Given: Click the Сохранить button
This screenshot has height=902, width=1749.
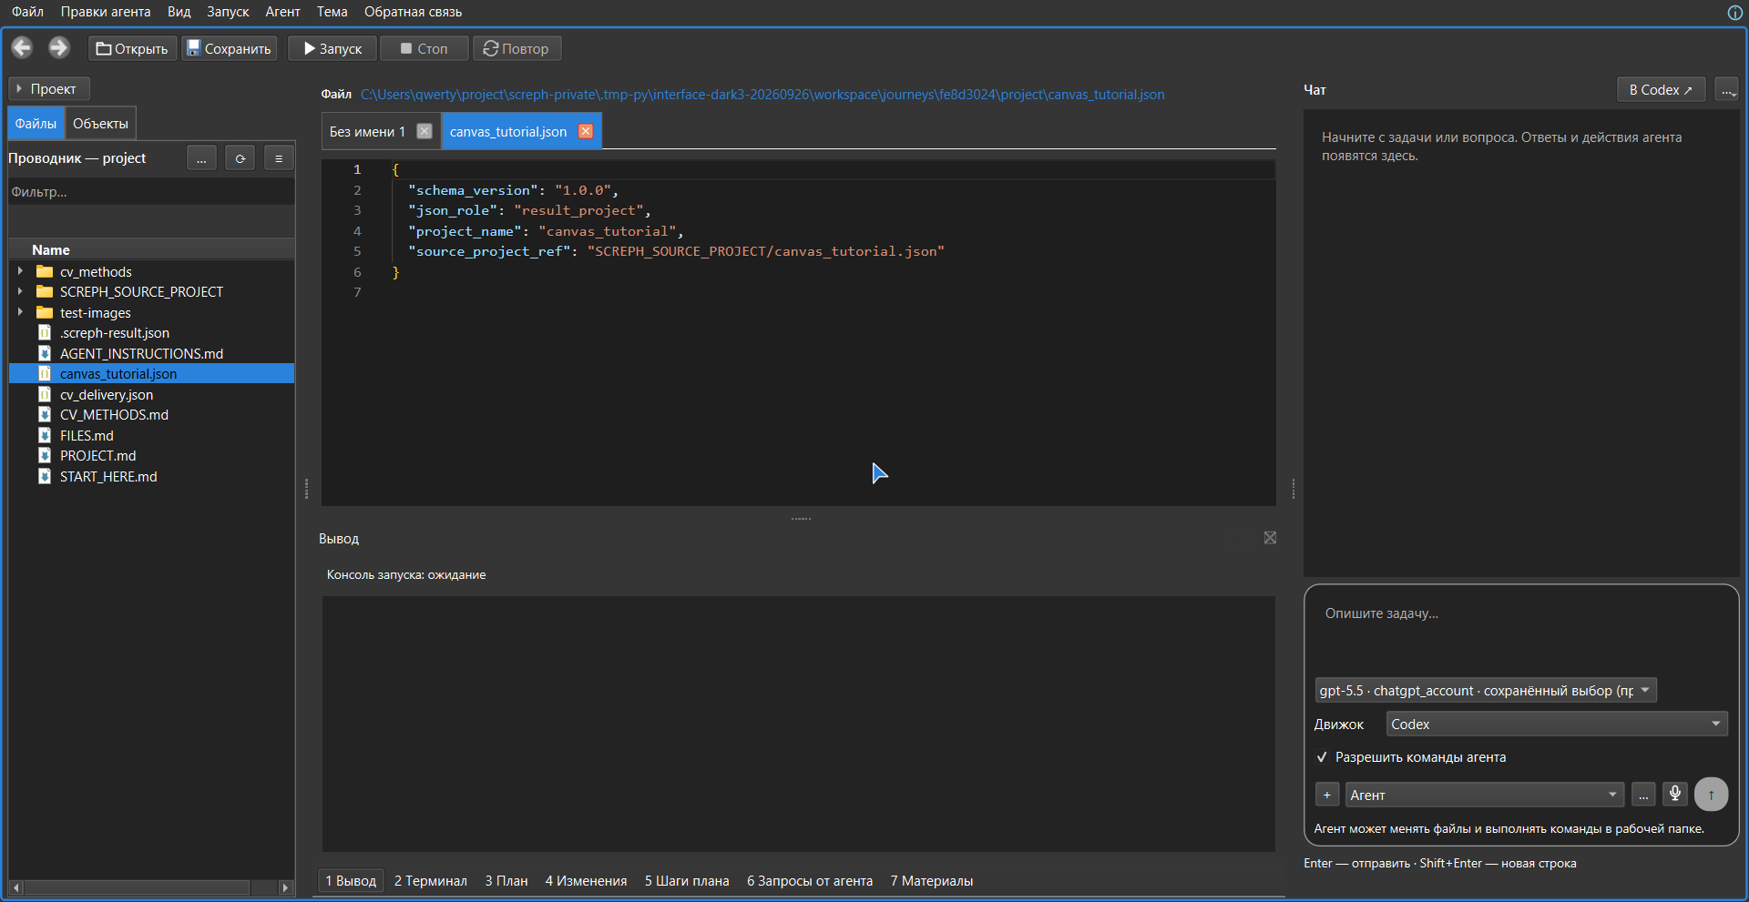Looking at the screenshot, I should click(230, 48).
